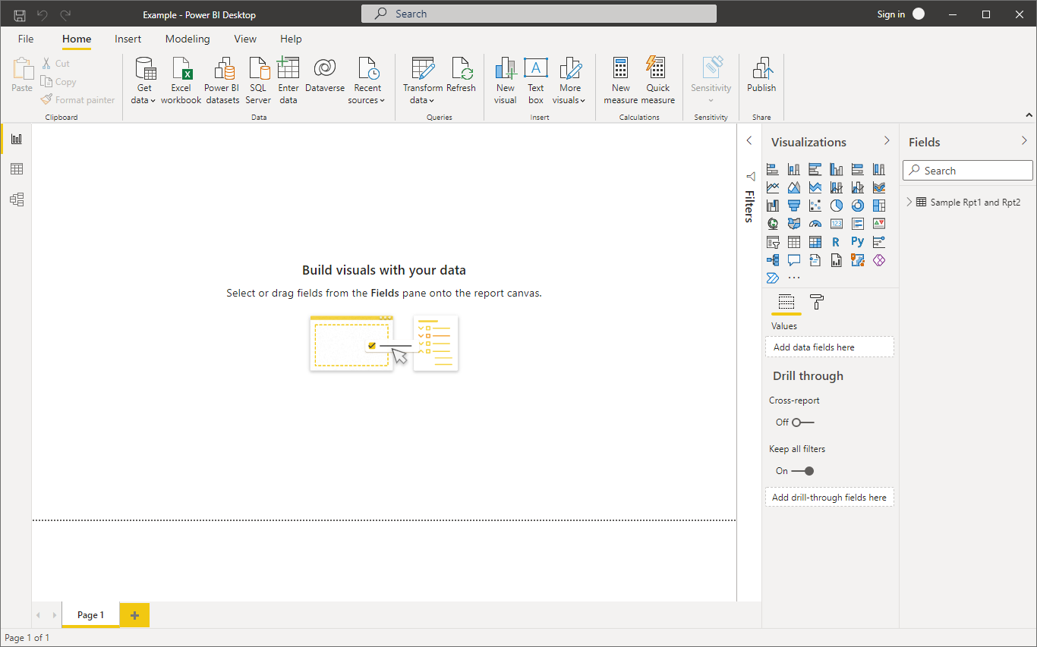Select the Decomposition tree visual
This screenshot has height=647, width=1037.
[773, 260]
